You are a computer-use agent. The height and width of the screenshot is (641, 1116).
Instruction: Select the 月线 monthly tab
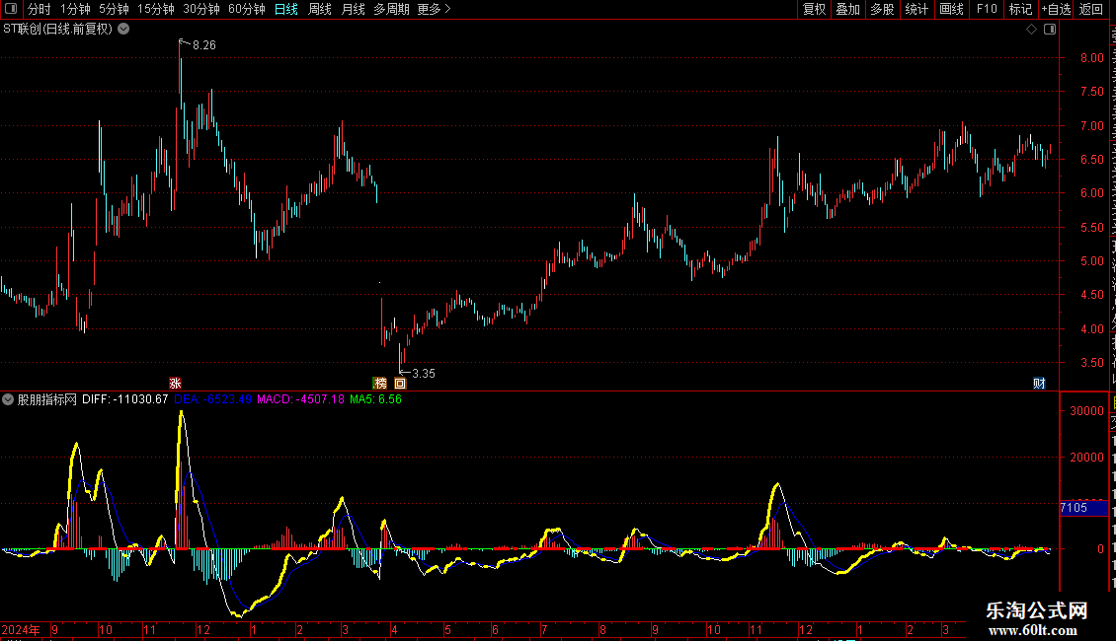(353, 9)
